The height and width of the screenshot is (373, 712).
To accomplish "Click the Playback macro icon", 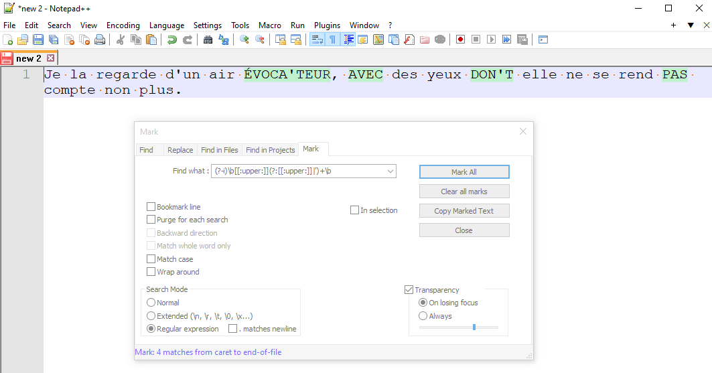I will 492,40.
